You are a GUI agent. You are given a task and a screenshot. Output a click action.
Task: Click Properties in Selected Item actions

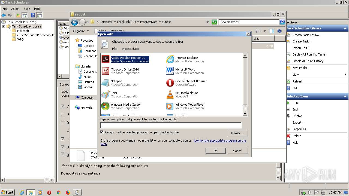299,129
